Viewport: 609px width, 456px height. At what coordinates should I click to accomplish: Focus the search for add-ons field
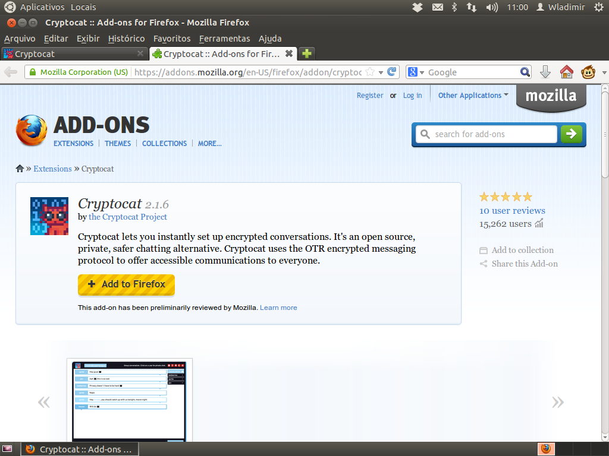click(x=486, y=134)
